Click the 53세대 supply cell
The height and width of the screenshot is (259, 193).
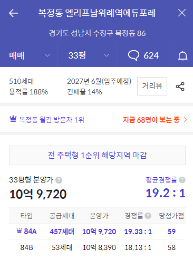click(62, 247)
